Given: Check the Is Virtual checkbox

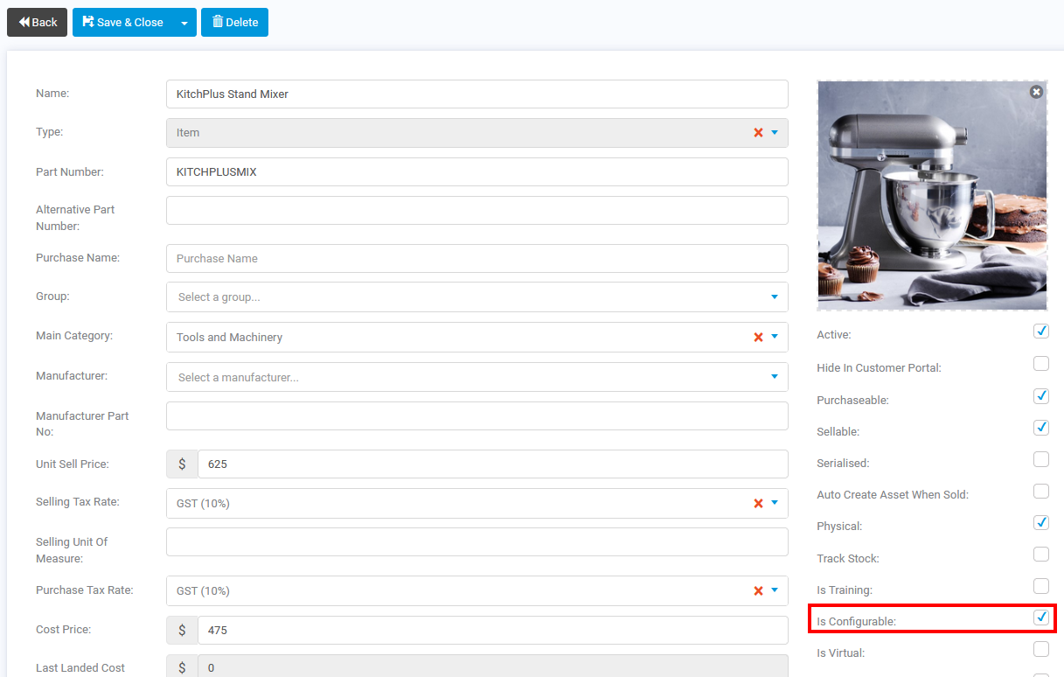Looking at the screenshot, I should (1041, 649).
